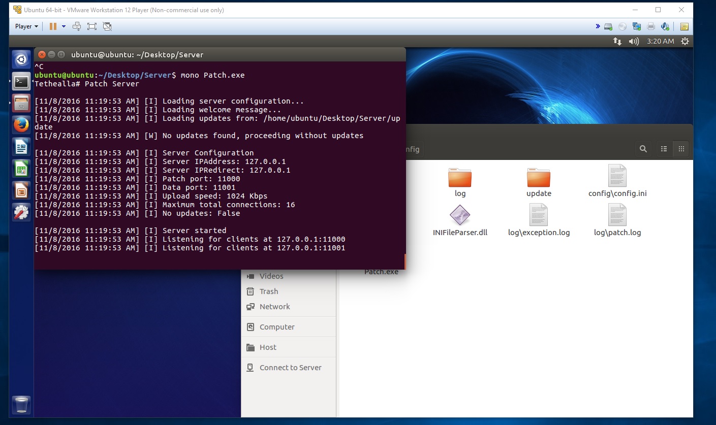Open System Settings from the launcher

(x=21, y=212)
